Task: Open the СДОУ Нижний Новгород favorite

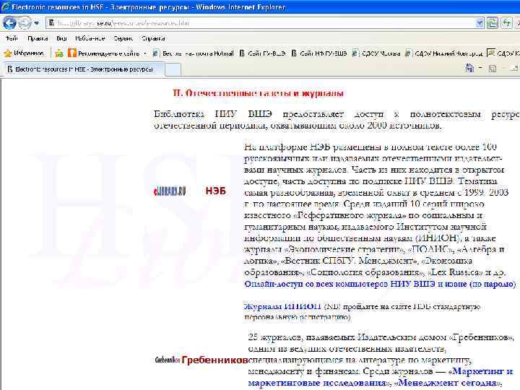Action: [443, 53]
